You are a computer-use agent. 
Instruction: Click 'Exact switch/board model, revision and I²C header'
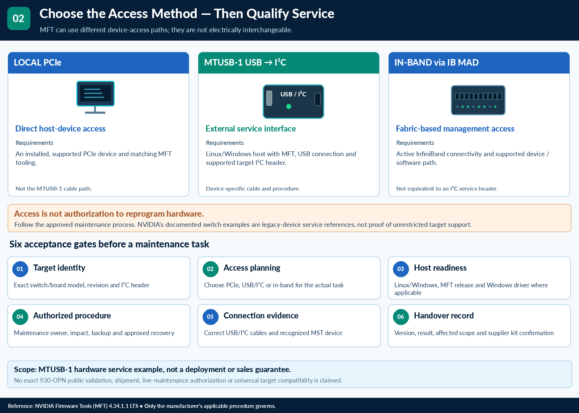tap(82, 285)
